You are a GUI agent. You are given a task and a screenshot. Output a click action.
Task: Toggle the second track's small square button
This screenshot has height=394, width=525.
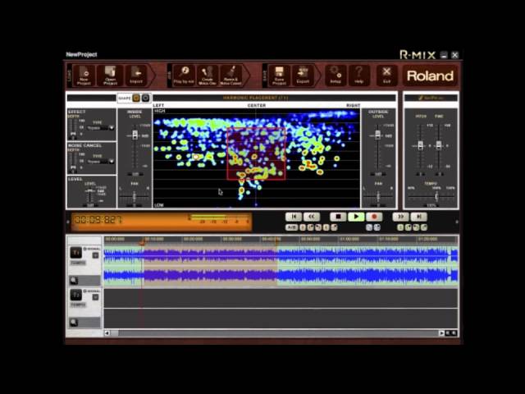click(95, 297)
